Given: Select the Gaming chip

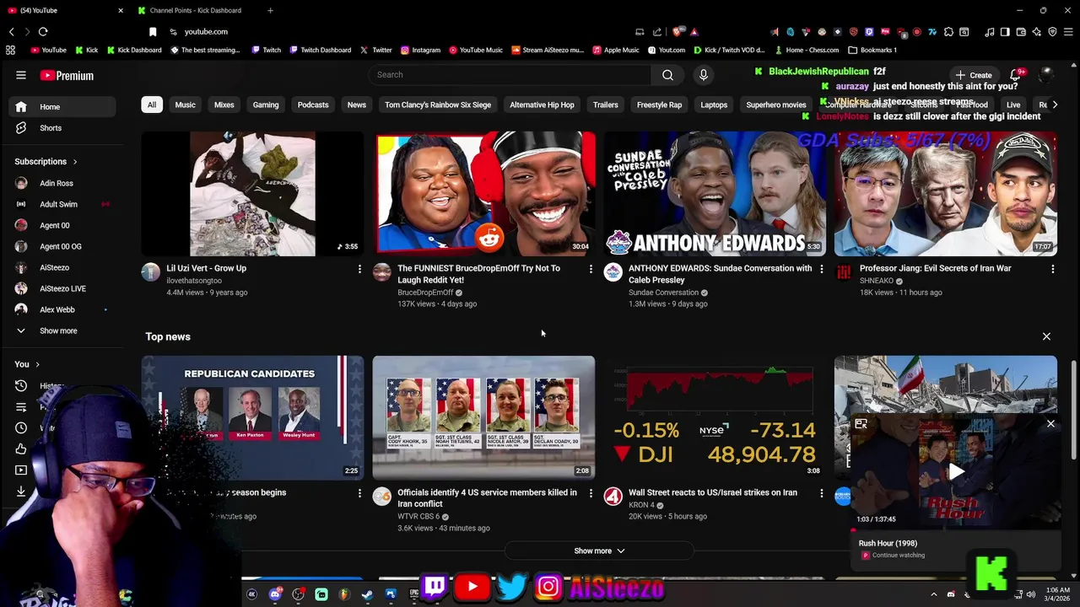Looking at the screenshot, I should pos(266,105).
